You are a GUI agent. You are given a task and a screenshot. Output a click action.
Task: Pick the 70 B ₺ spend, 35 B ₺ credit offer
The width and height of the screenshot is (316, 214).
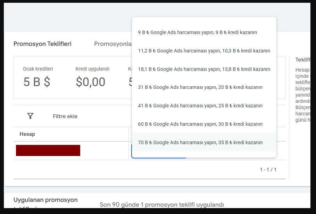coord(204,142)
